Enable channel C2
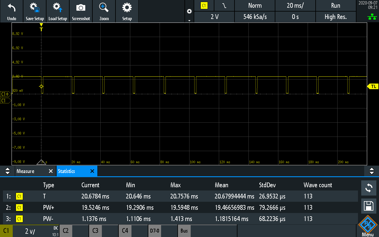The width and height of the screenshot is (379, 237). [x=65, y=230]
